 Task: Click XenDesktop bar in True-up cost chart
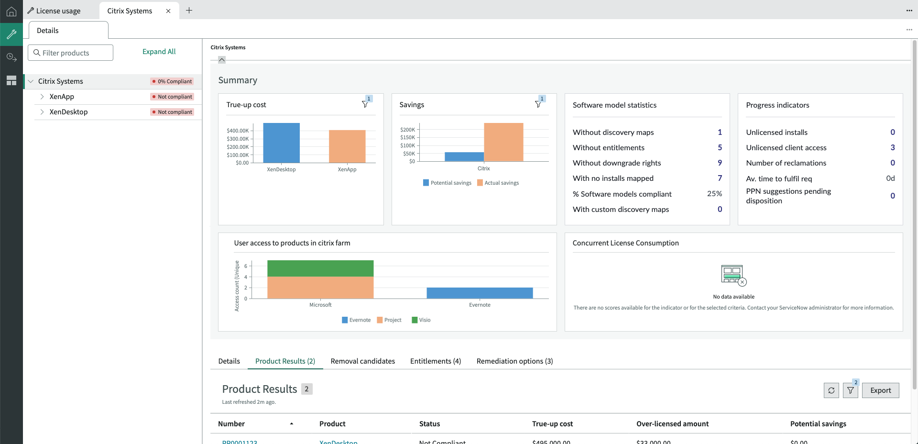click(281, 143)
